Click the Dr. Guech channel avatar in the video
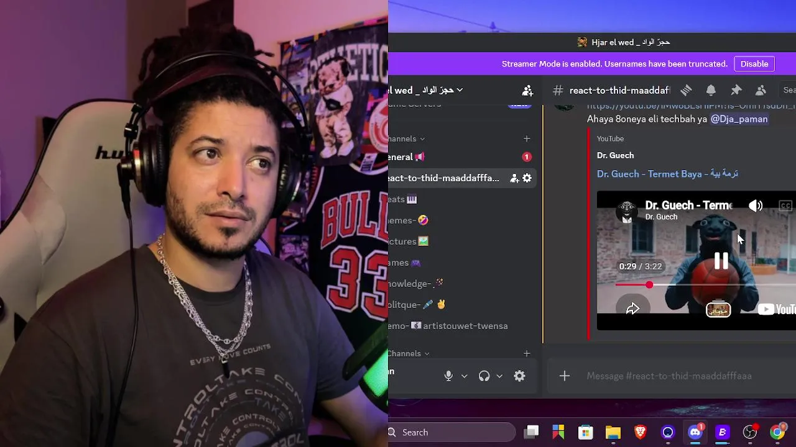Viewport: 796px width, 447px height. (627, 211)
